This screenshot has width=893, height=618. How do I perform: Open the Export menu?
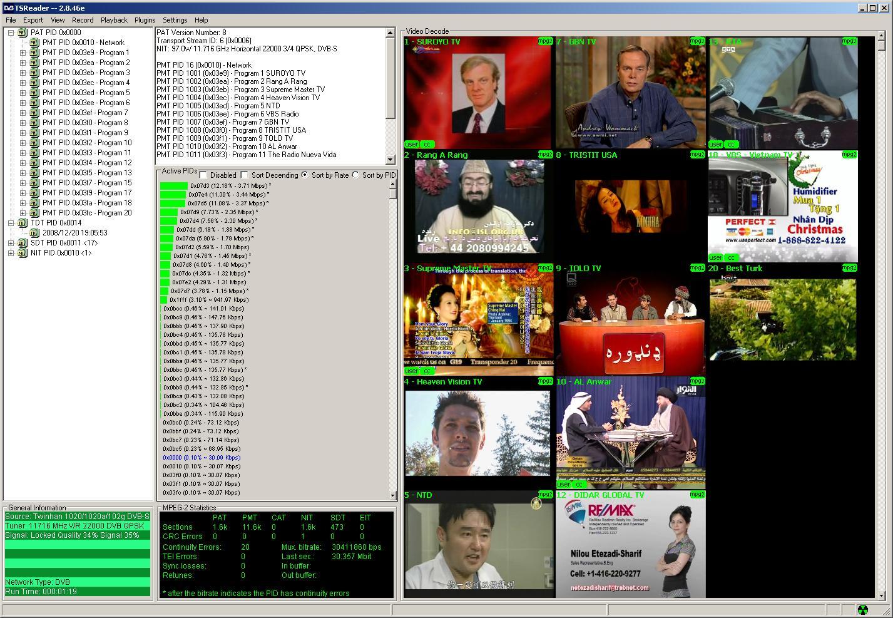33,20
